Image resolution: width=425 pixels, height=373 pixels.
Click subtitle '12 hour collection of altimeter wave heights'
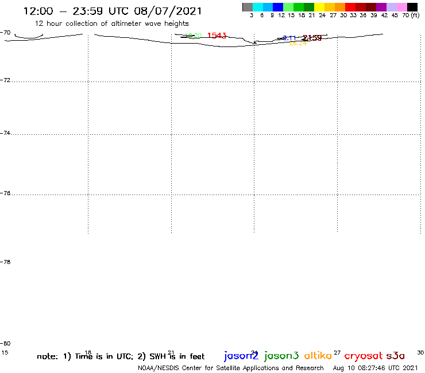click(x=111, y=24)
